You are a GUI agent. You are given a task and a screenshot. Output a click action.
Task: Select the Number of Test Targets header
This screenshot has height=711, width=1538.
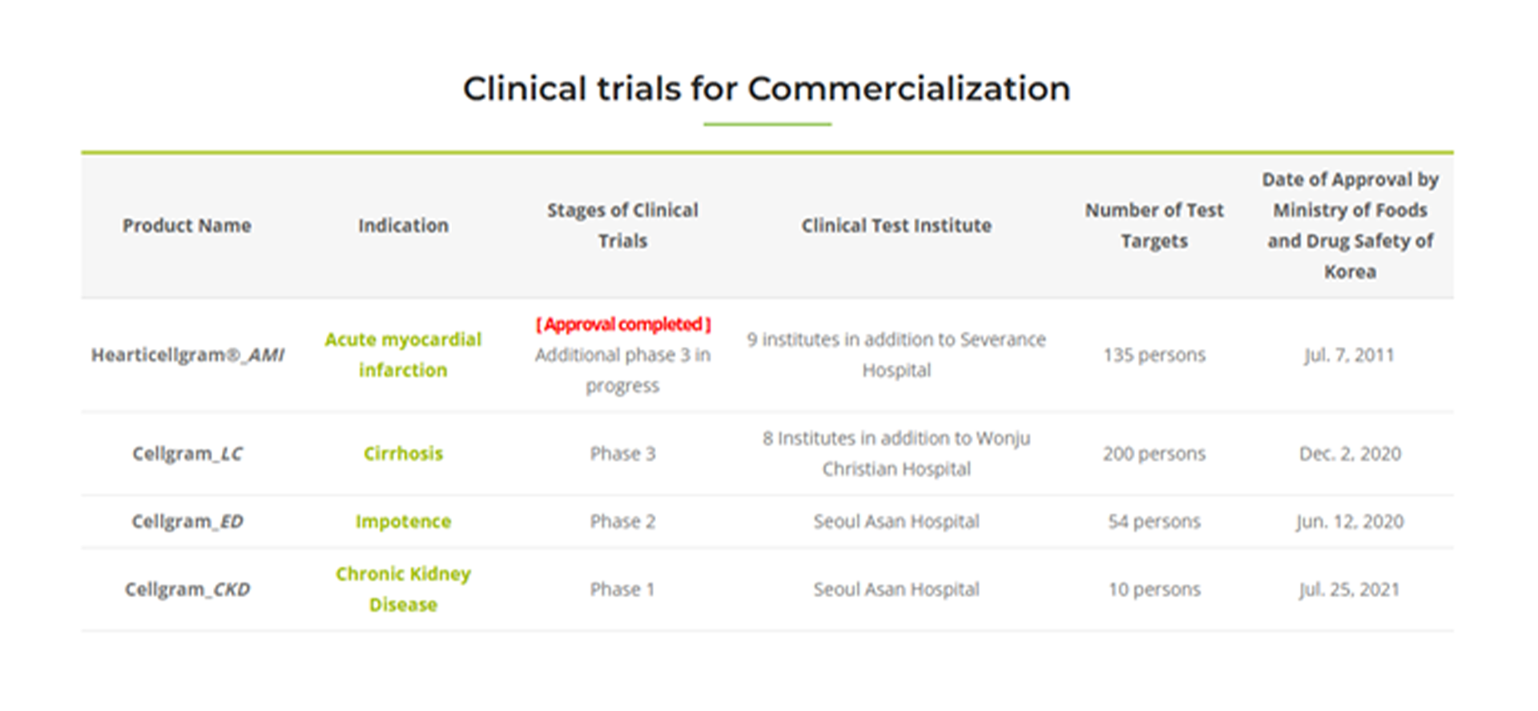(x=1154, y=225)
